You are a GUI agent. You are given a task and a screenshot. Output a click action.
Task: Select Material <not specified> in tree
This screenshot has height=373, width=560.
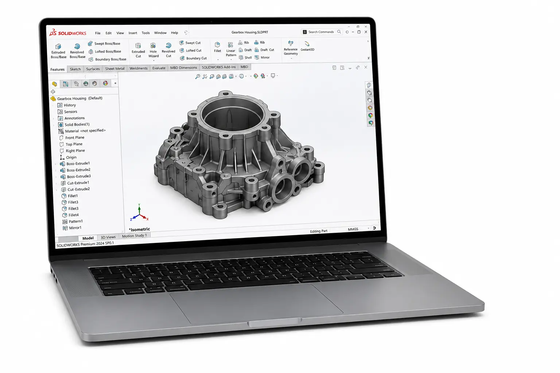(x=82, y=131)
